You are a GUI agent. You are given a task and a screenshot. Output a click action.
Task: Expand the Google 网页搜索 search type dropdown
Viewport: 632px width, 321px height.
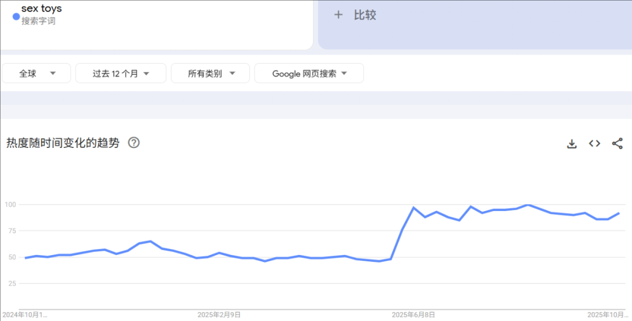(309, 74)
